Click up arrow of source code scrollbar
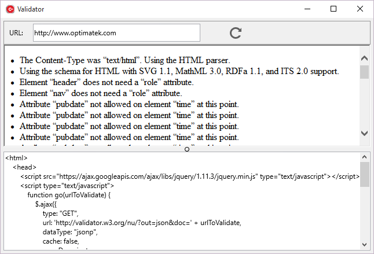The width and height of the screenshot is (374, 254). coord(364,157)
